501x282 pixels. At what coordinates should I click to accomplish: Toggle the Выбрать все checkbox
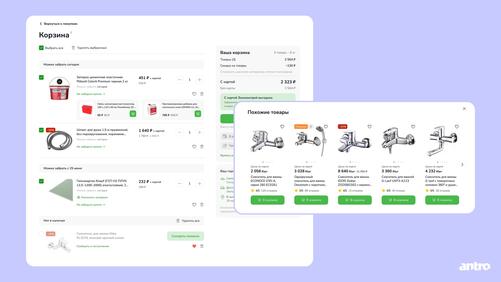pos(41,48)
